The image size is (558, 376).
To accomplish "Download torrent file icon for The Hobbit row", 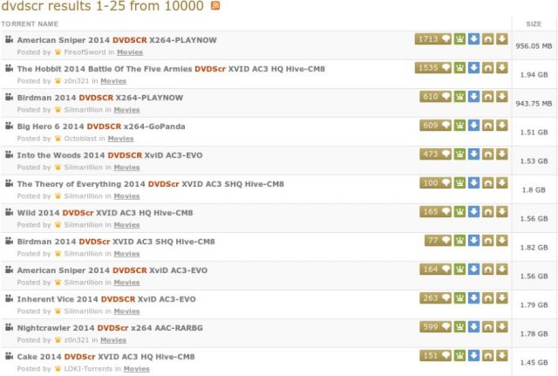I will point(502,68).
